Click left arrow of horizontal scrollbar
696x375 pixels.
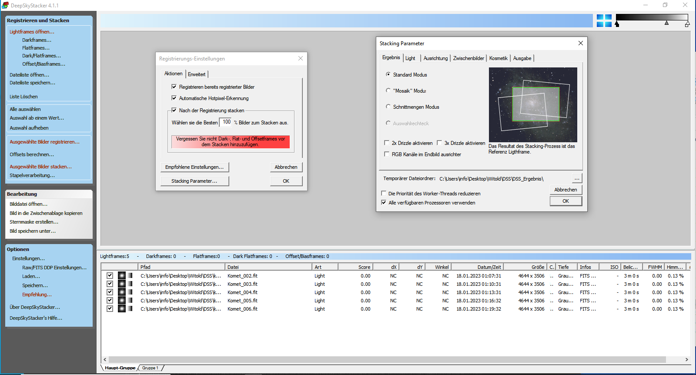105,359
